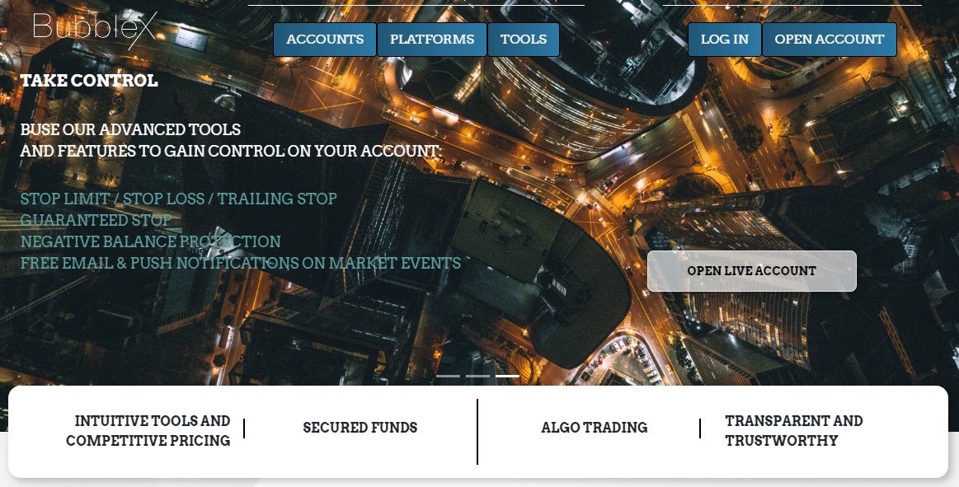This screenshot has height=487, width=959.
Task: Select Intuitive Tools and Competitive Pricing tab
Action: pyautogui.click(x=148, y=431)
